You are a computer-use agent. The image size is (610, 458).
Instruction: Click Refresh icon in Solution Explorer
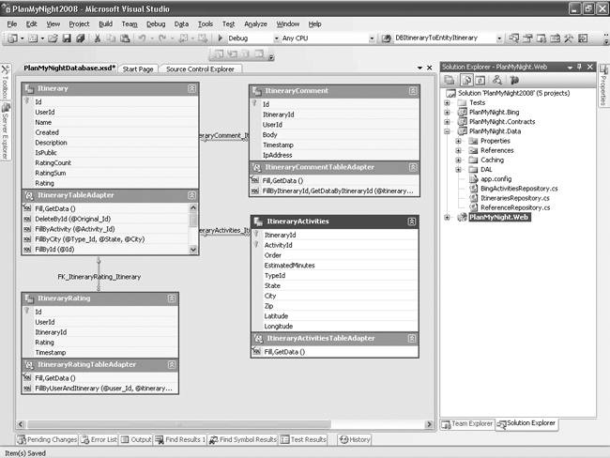tap(480, 80)
